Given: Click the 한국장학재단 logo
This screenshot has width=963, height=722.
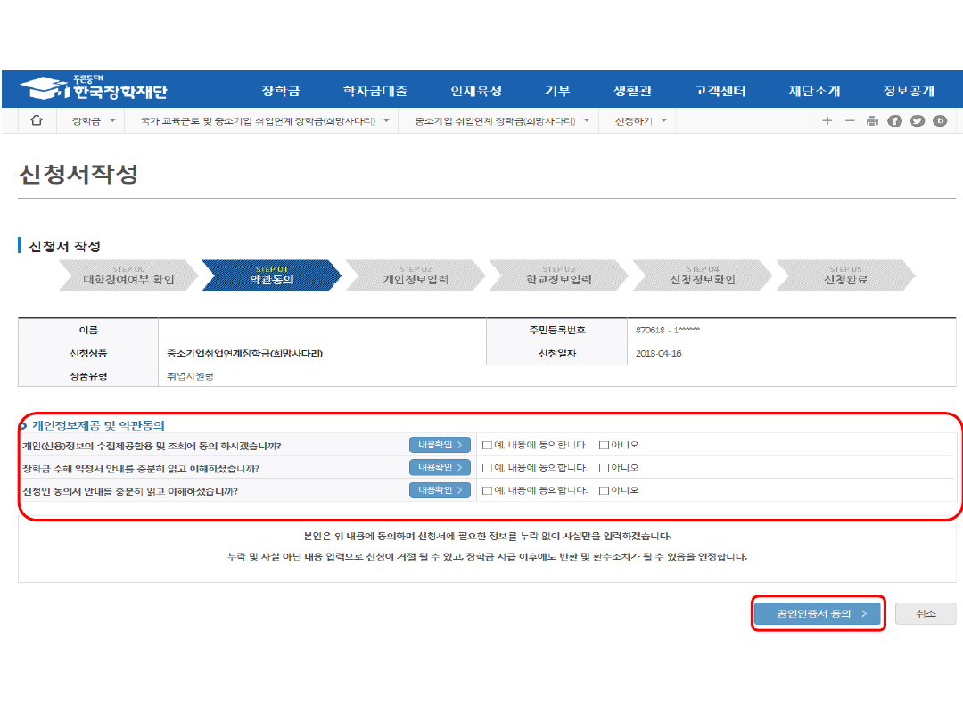Looking at the screenshot, I should point(94,88).
